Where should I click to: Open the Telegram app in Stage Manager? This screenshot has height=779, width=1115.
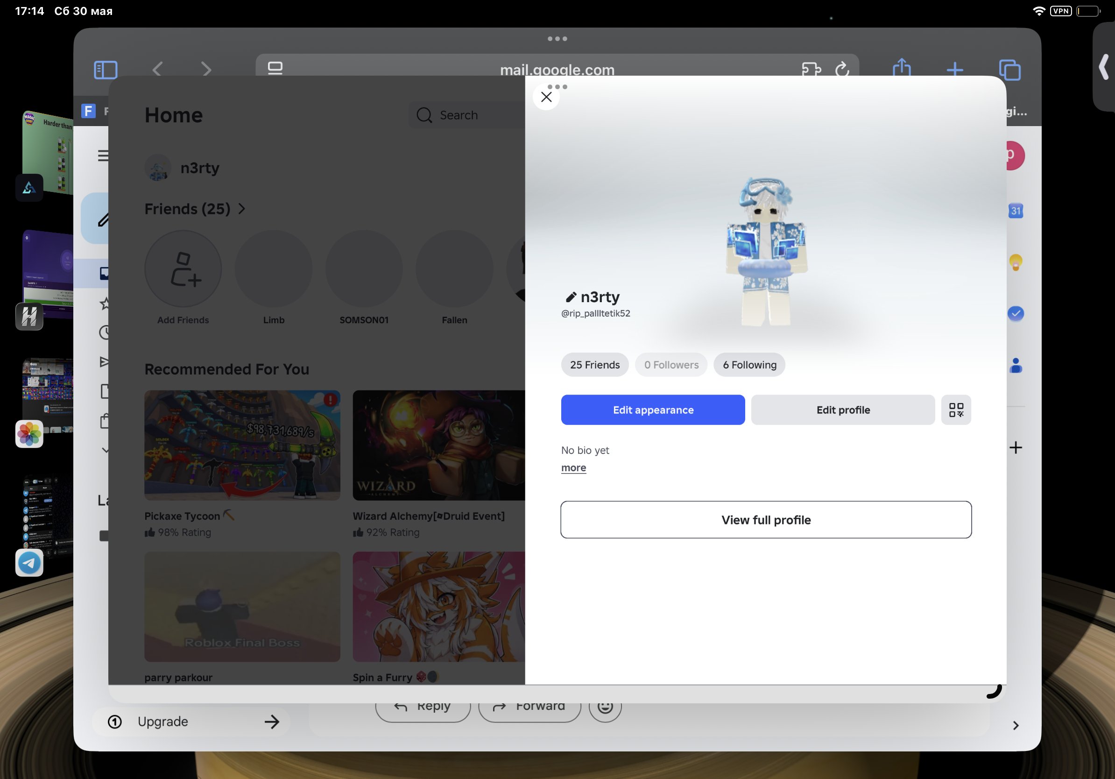pos(29,563)
